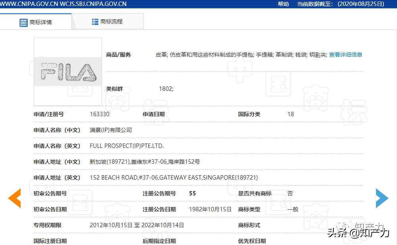Screen dimensions: 397x245
Task: Switch to the 商标详情 tab
Action: [40, 23]
